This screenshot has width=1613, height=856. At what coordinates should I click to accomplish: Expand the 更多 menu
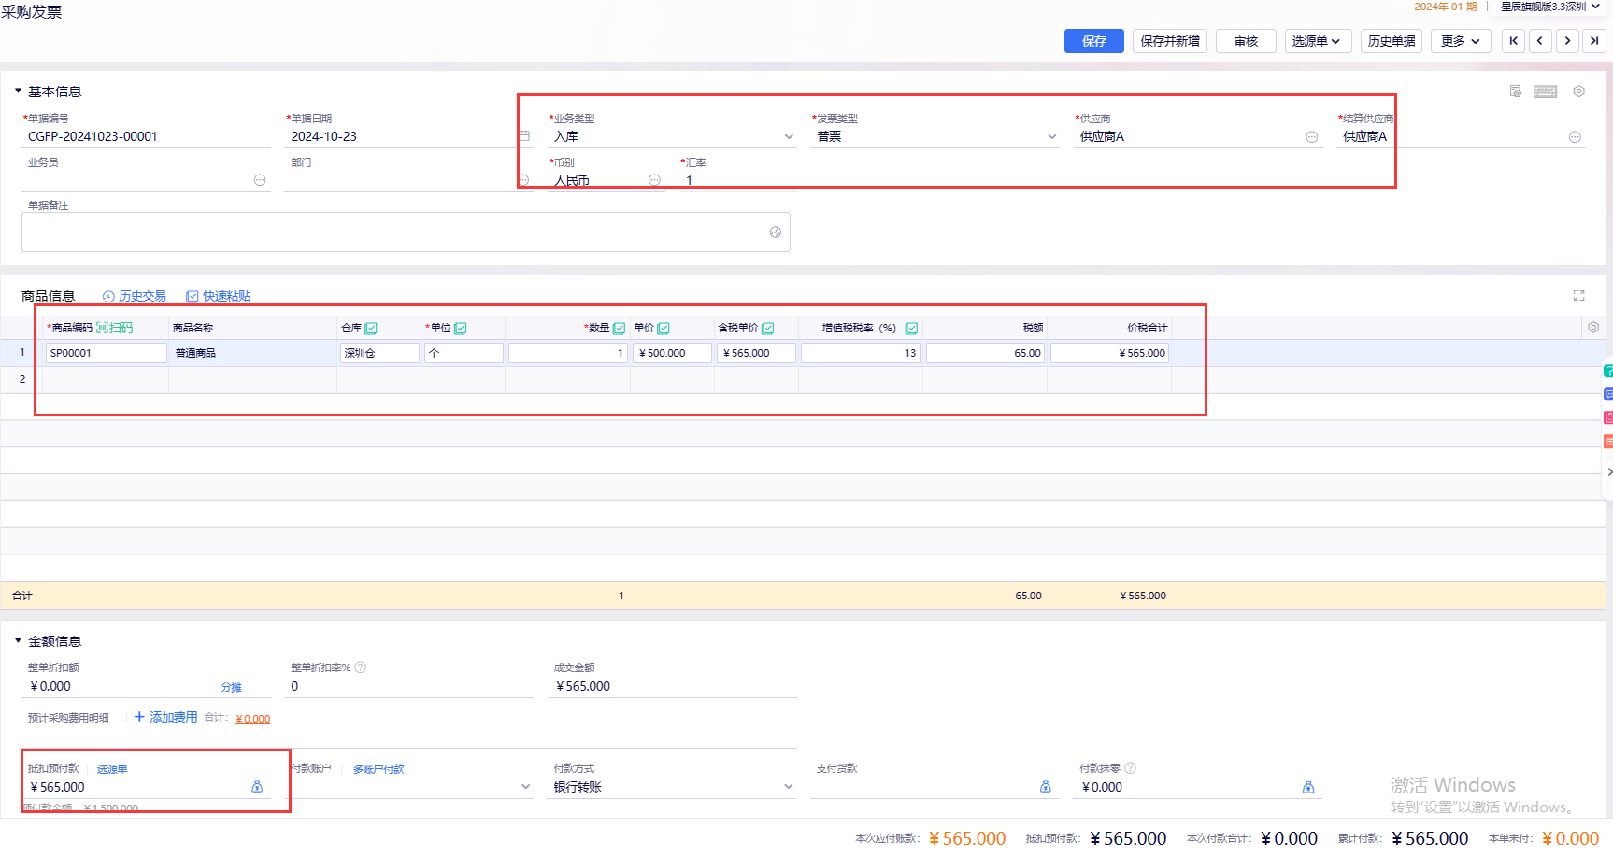pyautogui.click(x=1461, y=41)
